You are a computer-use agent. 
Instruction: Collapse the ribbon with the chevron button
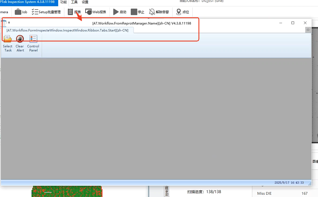(308, 30)
